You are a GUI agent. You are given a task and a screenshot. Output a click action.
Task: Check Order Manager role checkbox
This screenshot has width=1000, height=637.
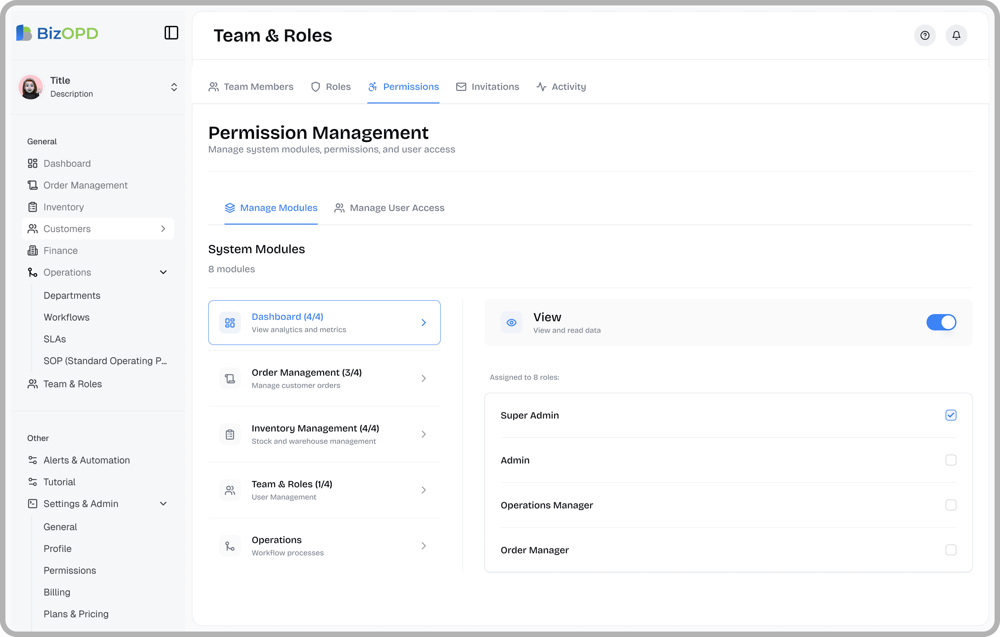coord(951,550)
